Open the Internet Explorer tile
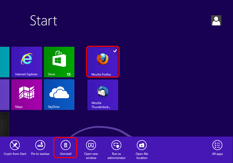 click(x=27, y=62)
